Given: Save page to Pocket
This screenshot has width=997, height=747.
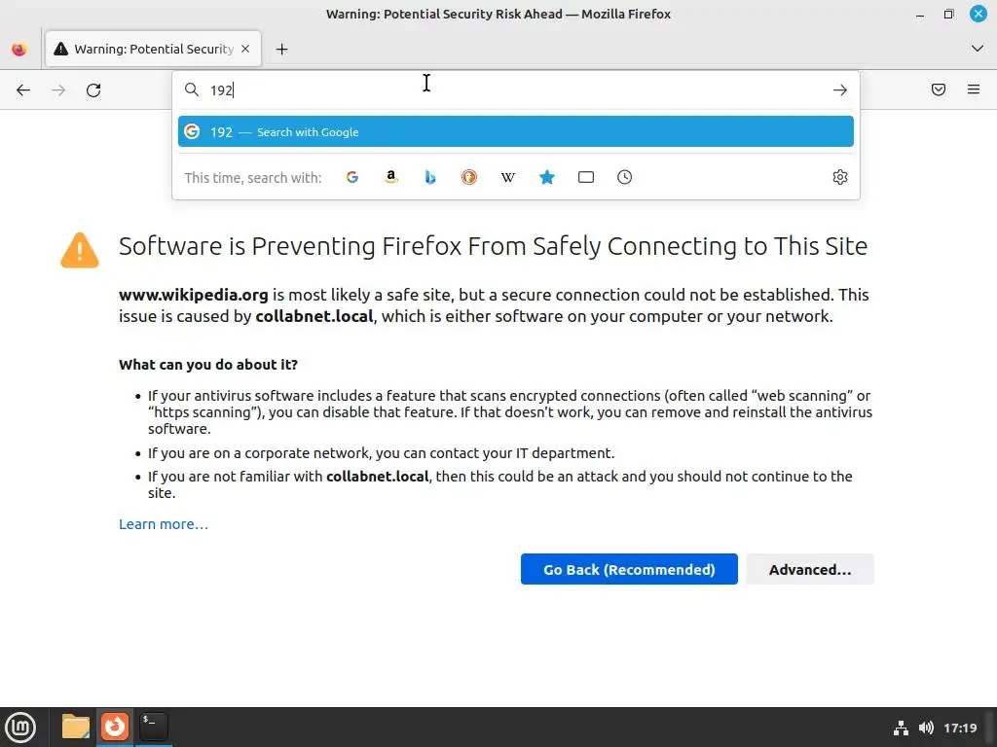Looking at the screenshot, I should (x=939, y=90).
